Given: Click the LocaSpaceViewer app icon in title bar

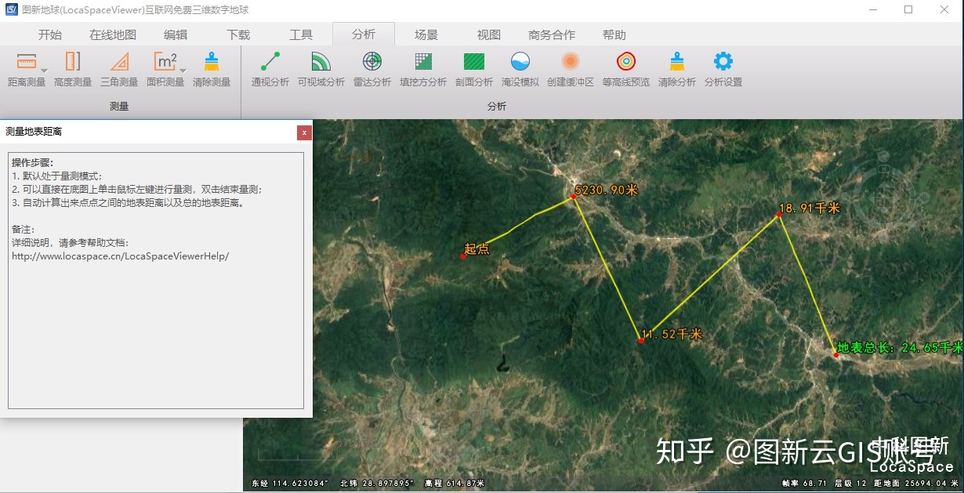Looking at the screenshot, I should 10,10.
